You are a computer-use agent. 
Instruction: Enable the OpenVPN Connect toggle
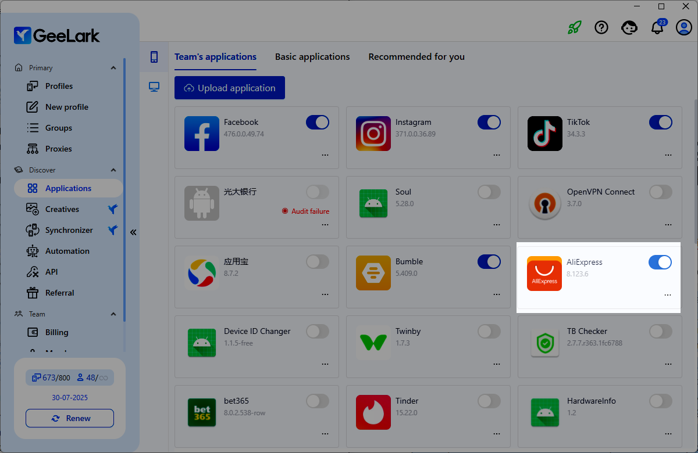coord(661,192)
